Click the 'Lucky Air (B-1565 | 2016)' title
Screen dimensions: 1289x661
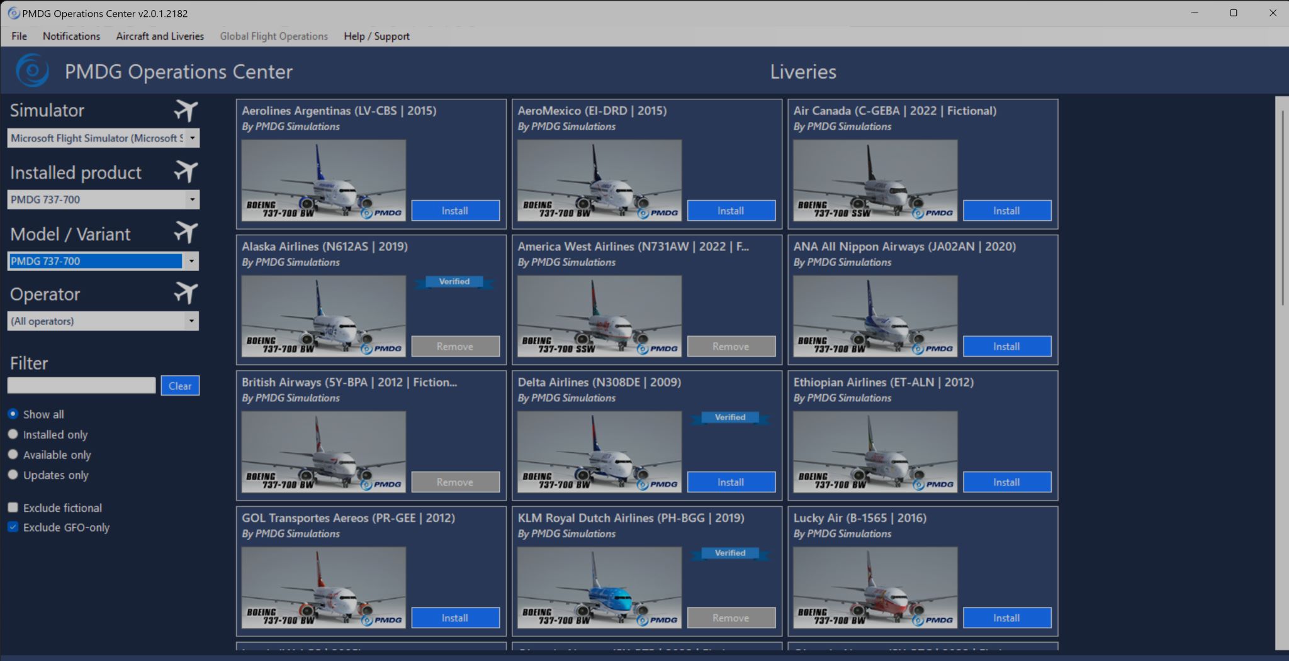click(x=860, y=518)
